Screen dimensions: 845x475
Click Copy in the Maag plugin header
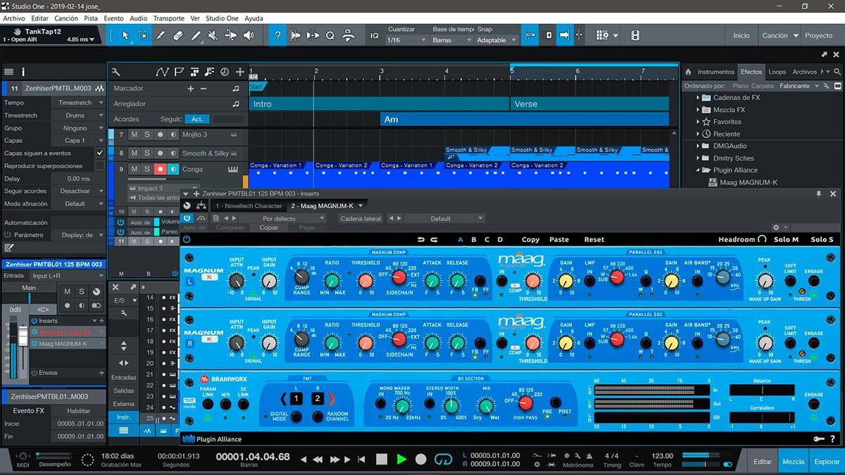click(530, 239)
